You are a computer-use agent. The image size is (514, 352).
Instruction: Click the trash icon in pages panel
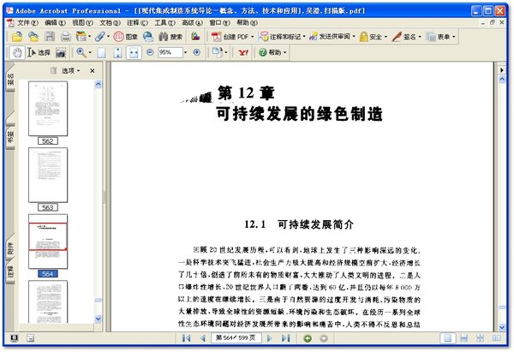point(53,70)
